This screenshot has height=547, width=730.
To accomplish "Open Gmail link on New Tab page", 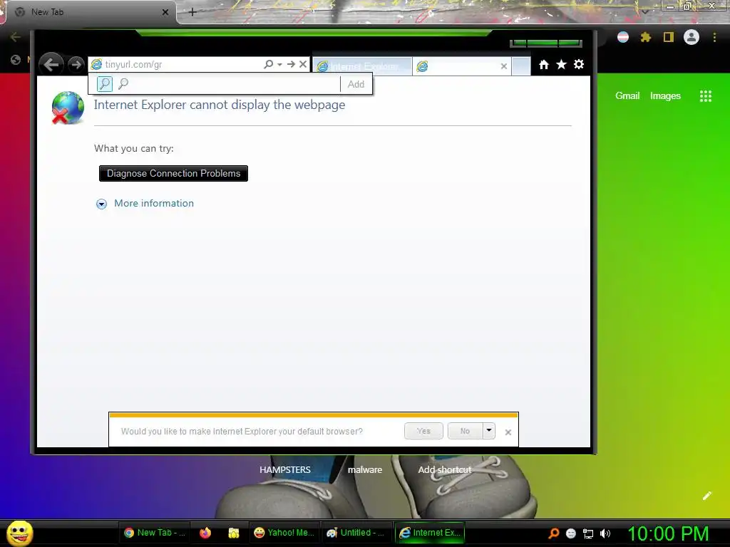I will pyautogui.click(x=627, y=96).
